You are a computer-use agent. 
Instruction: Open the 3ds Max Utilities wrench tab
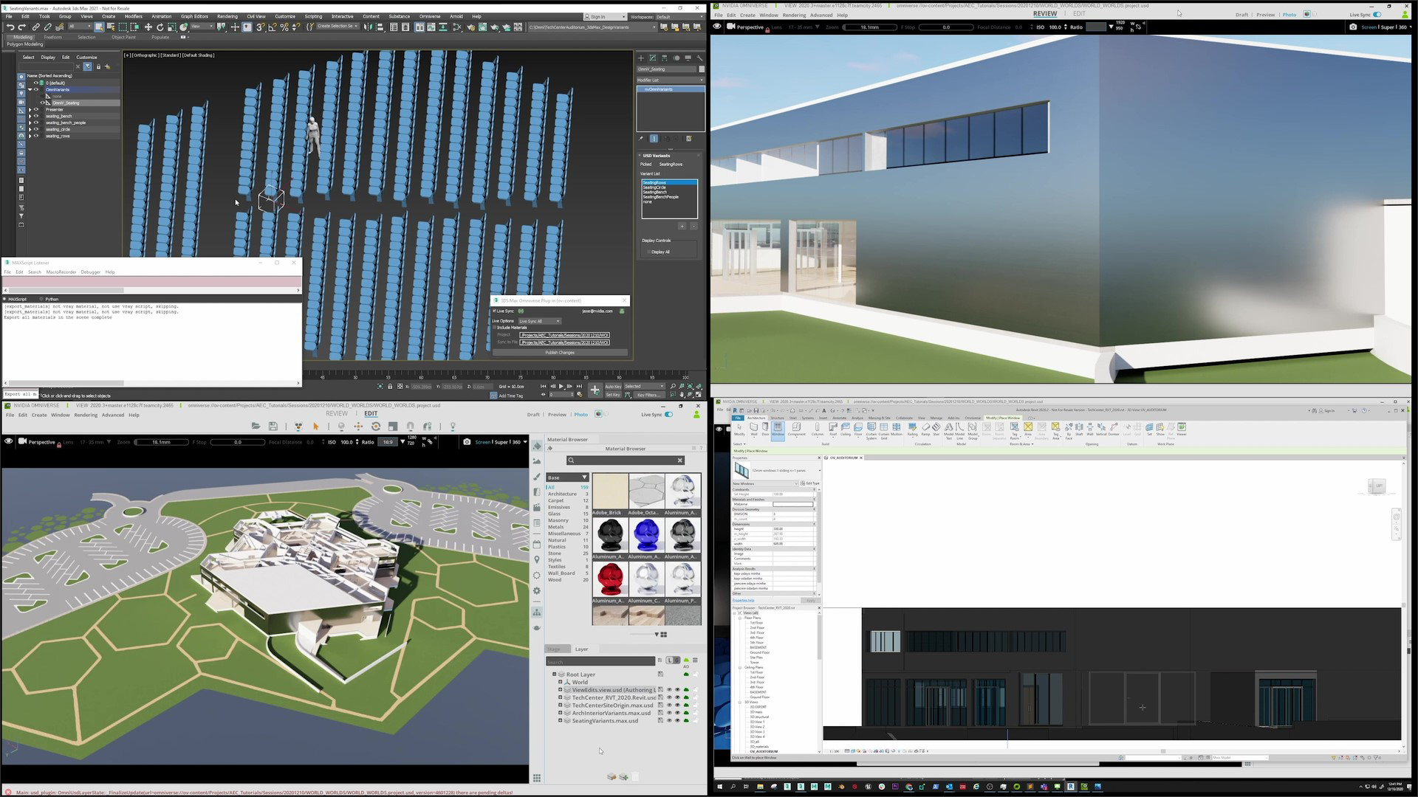coord(699,58)
